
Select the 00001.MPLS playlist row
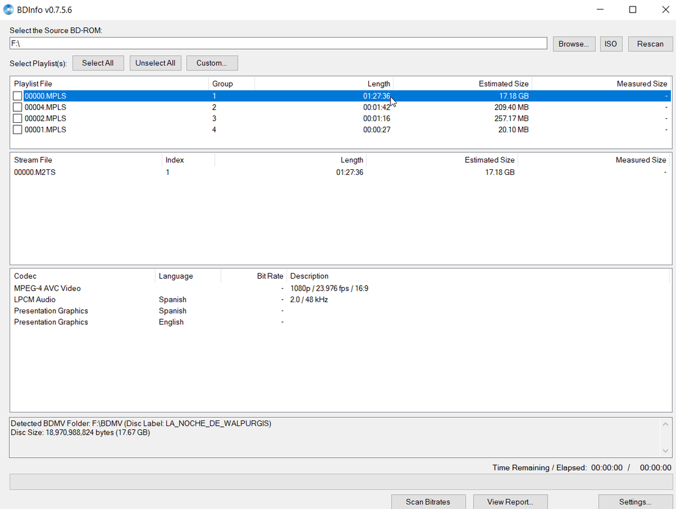(341, 130)
